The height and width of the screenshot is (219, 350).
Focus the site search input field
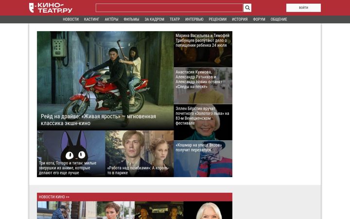click(x=169, y=8)
